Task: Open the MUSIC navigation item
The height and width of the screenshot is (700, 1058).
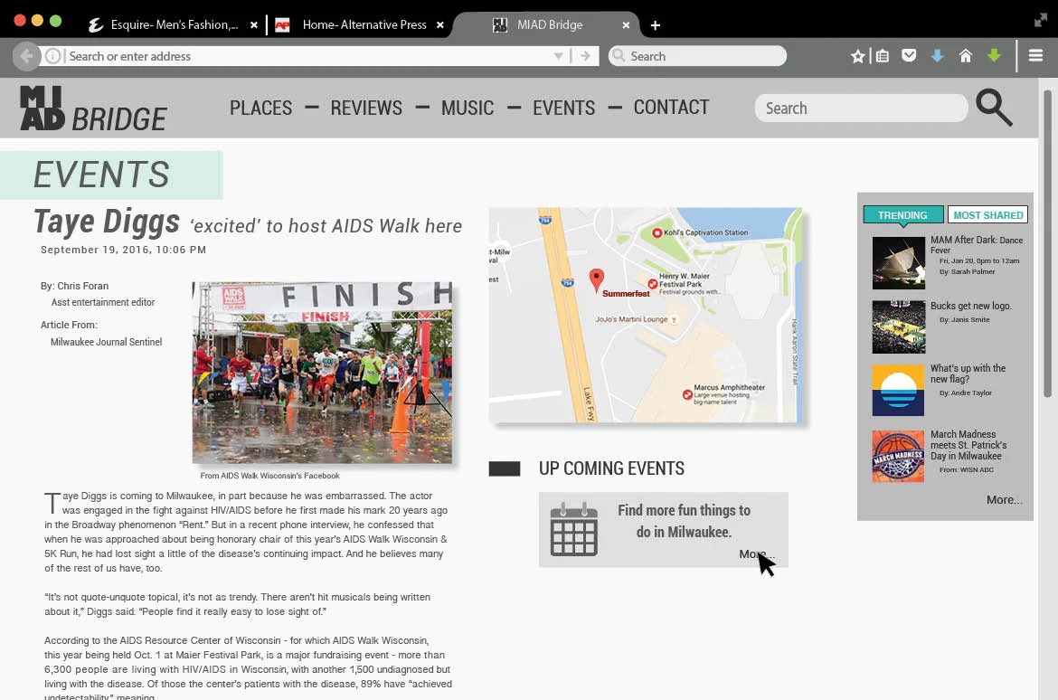Action: tap(468, 108)
